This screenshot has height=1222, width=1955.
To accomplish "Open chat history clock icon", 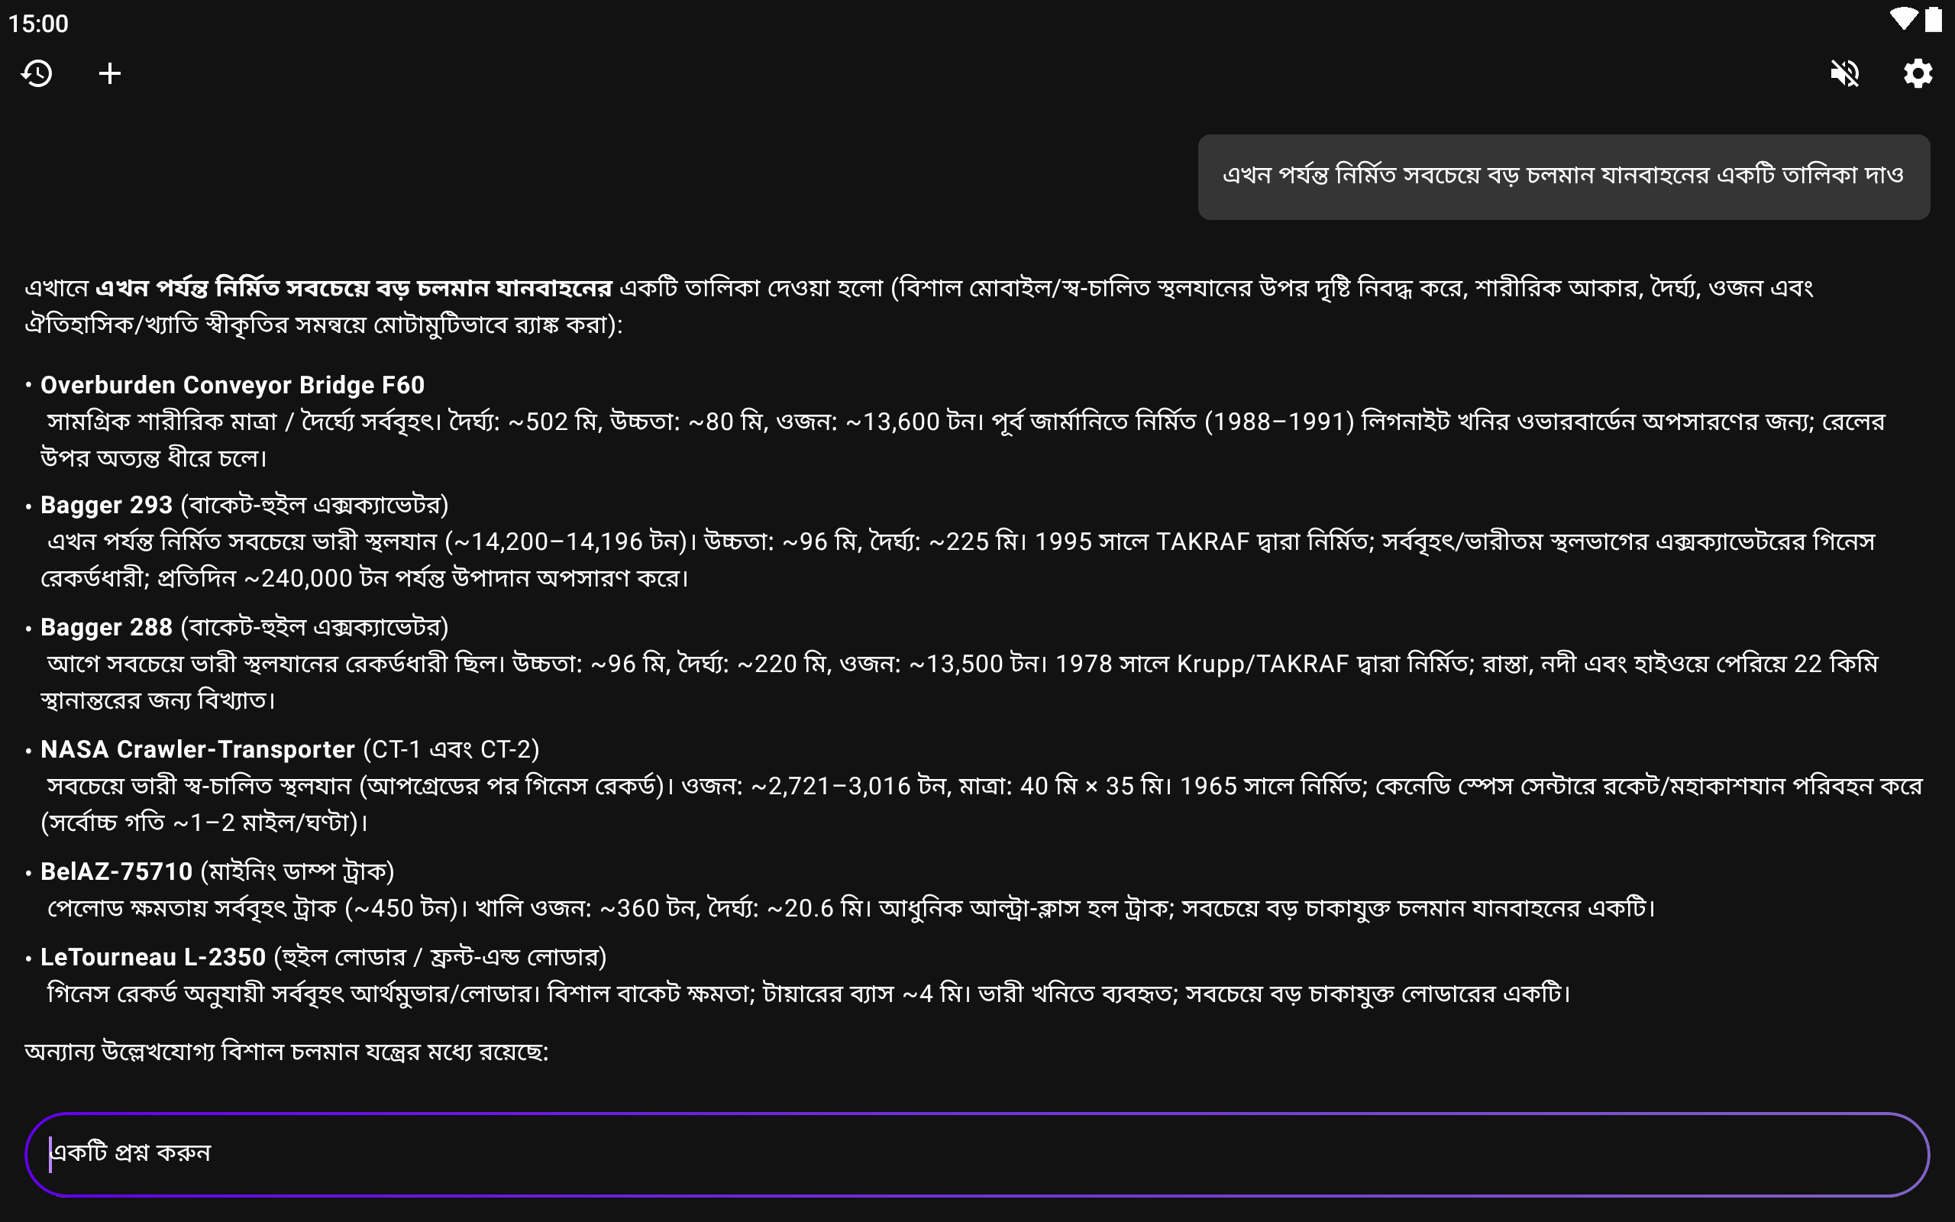I will pos(37,73).
